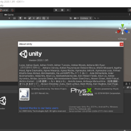Screen dimensions: 131x131
Task: Click the center cube of scene gizmo
Action: 123,30
